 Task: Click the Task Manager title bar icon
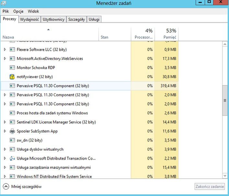(4, 3)
